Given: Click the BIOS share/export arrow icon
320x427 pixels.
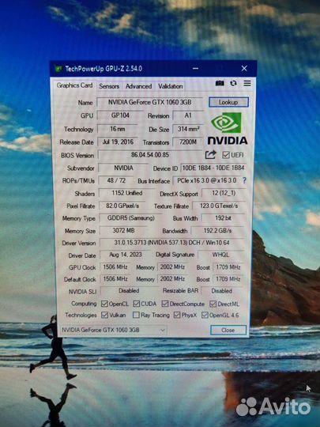Looking at the screenshot, I should pyautogui.click(x=211, y=155).
